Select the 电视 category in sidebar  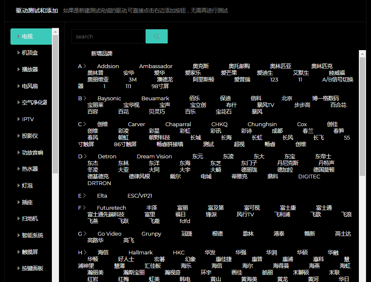(x=31, y=36)
